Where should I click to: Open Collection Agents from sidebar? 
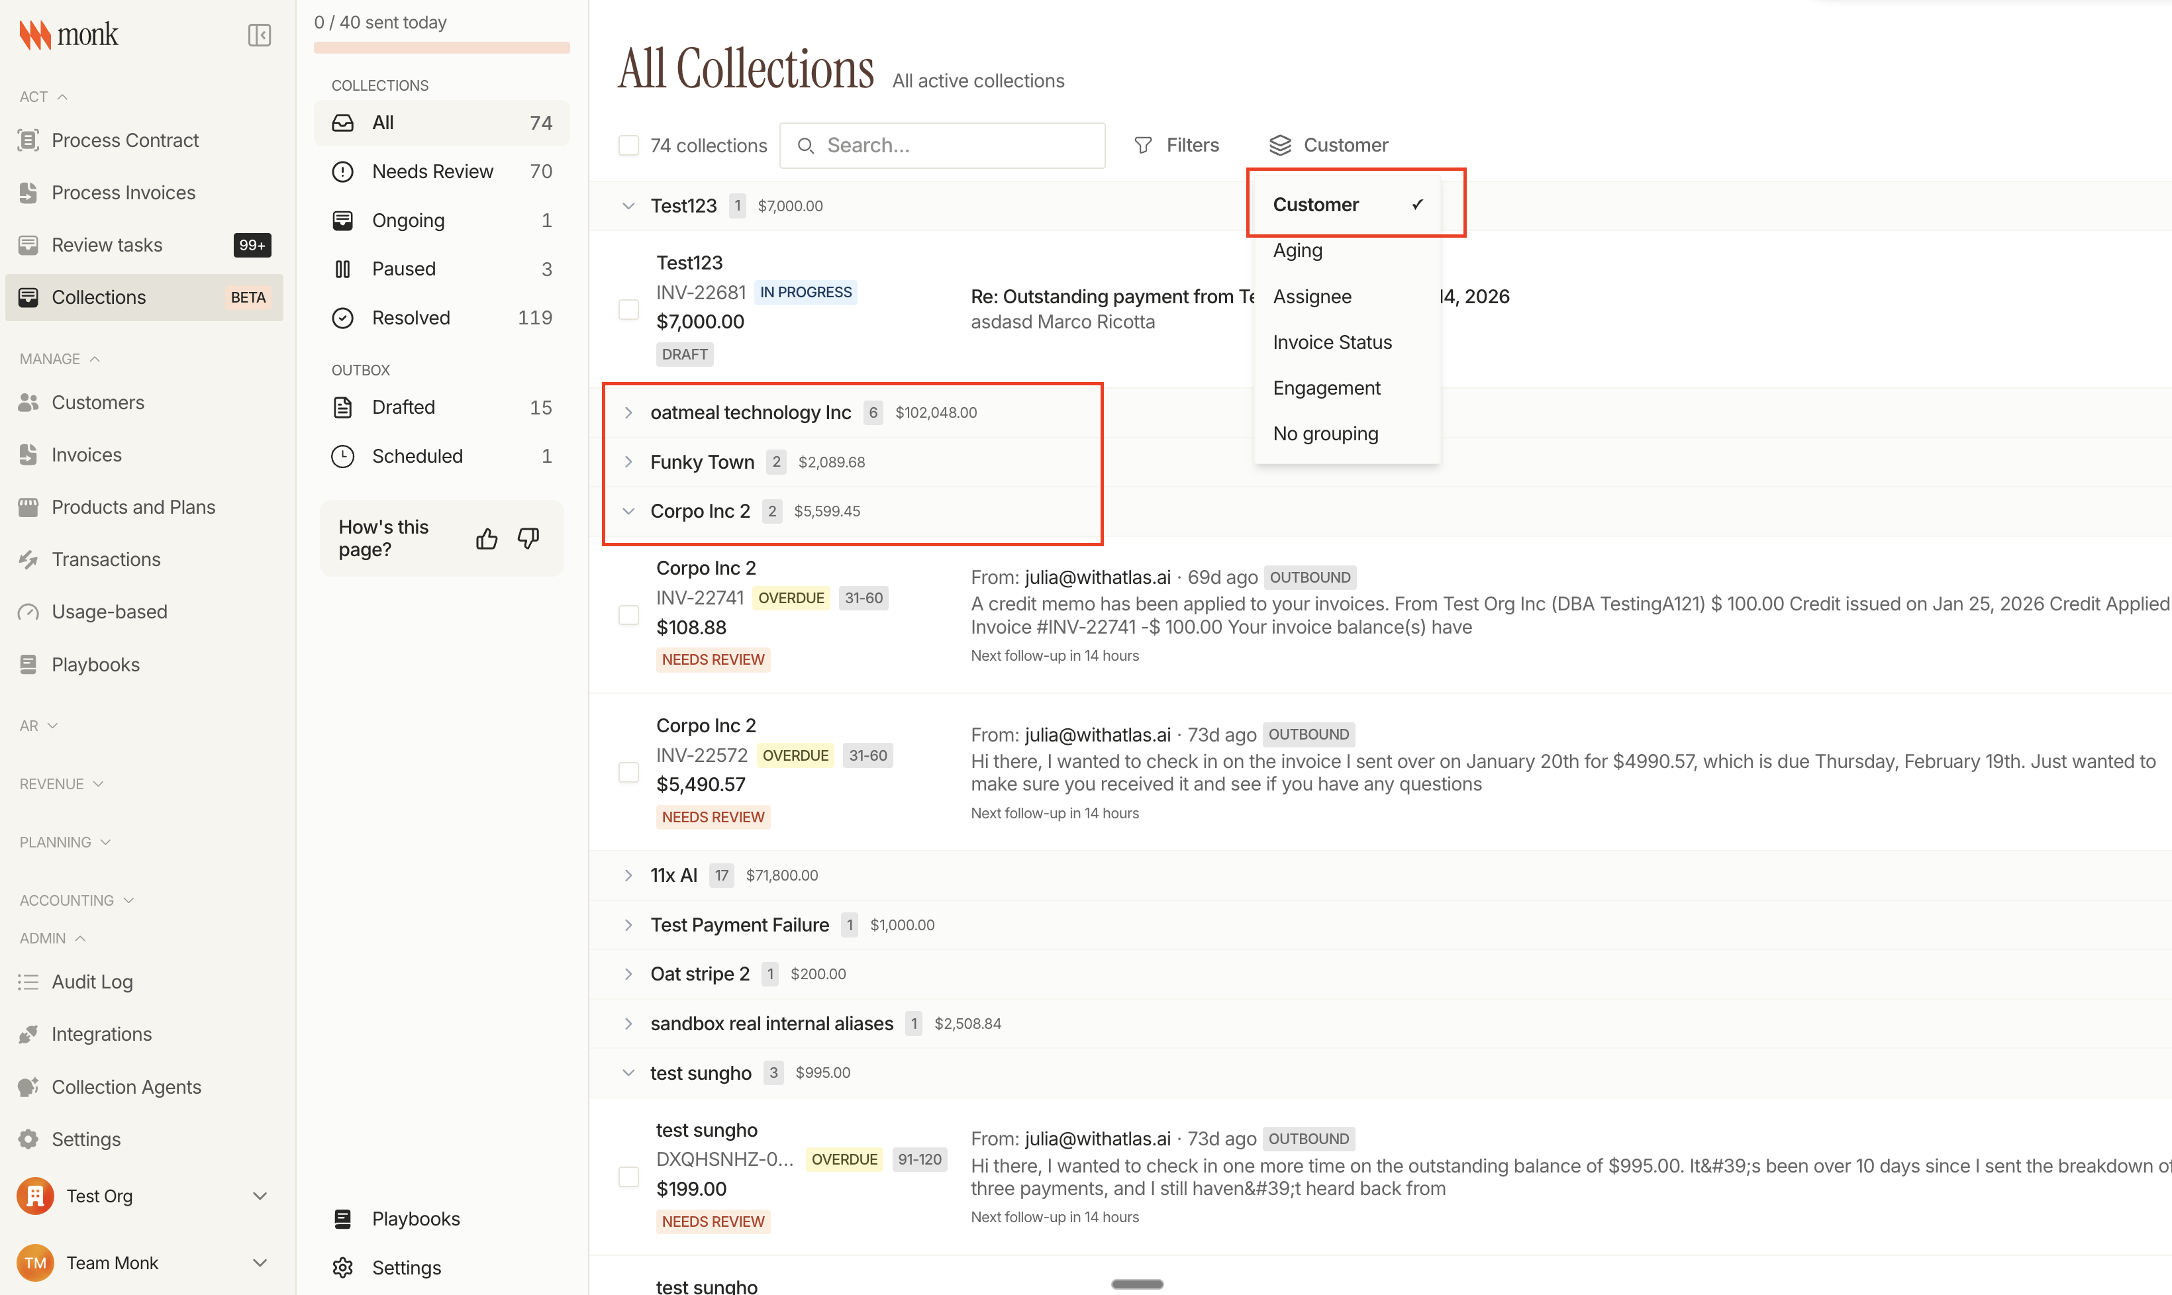(x=126, y=1086)
